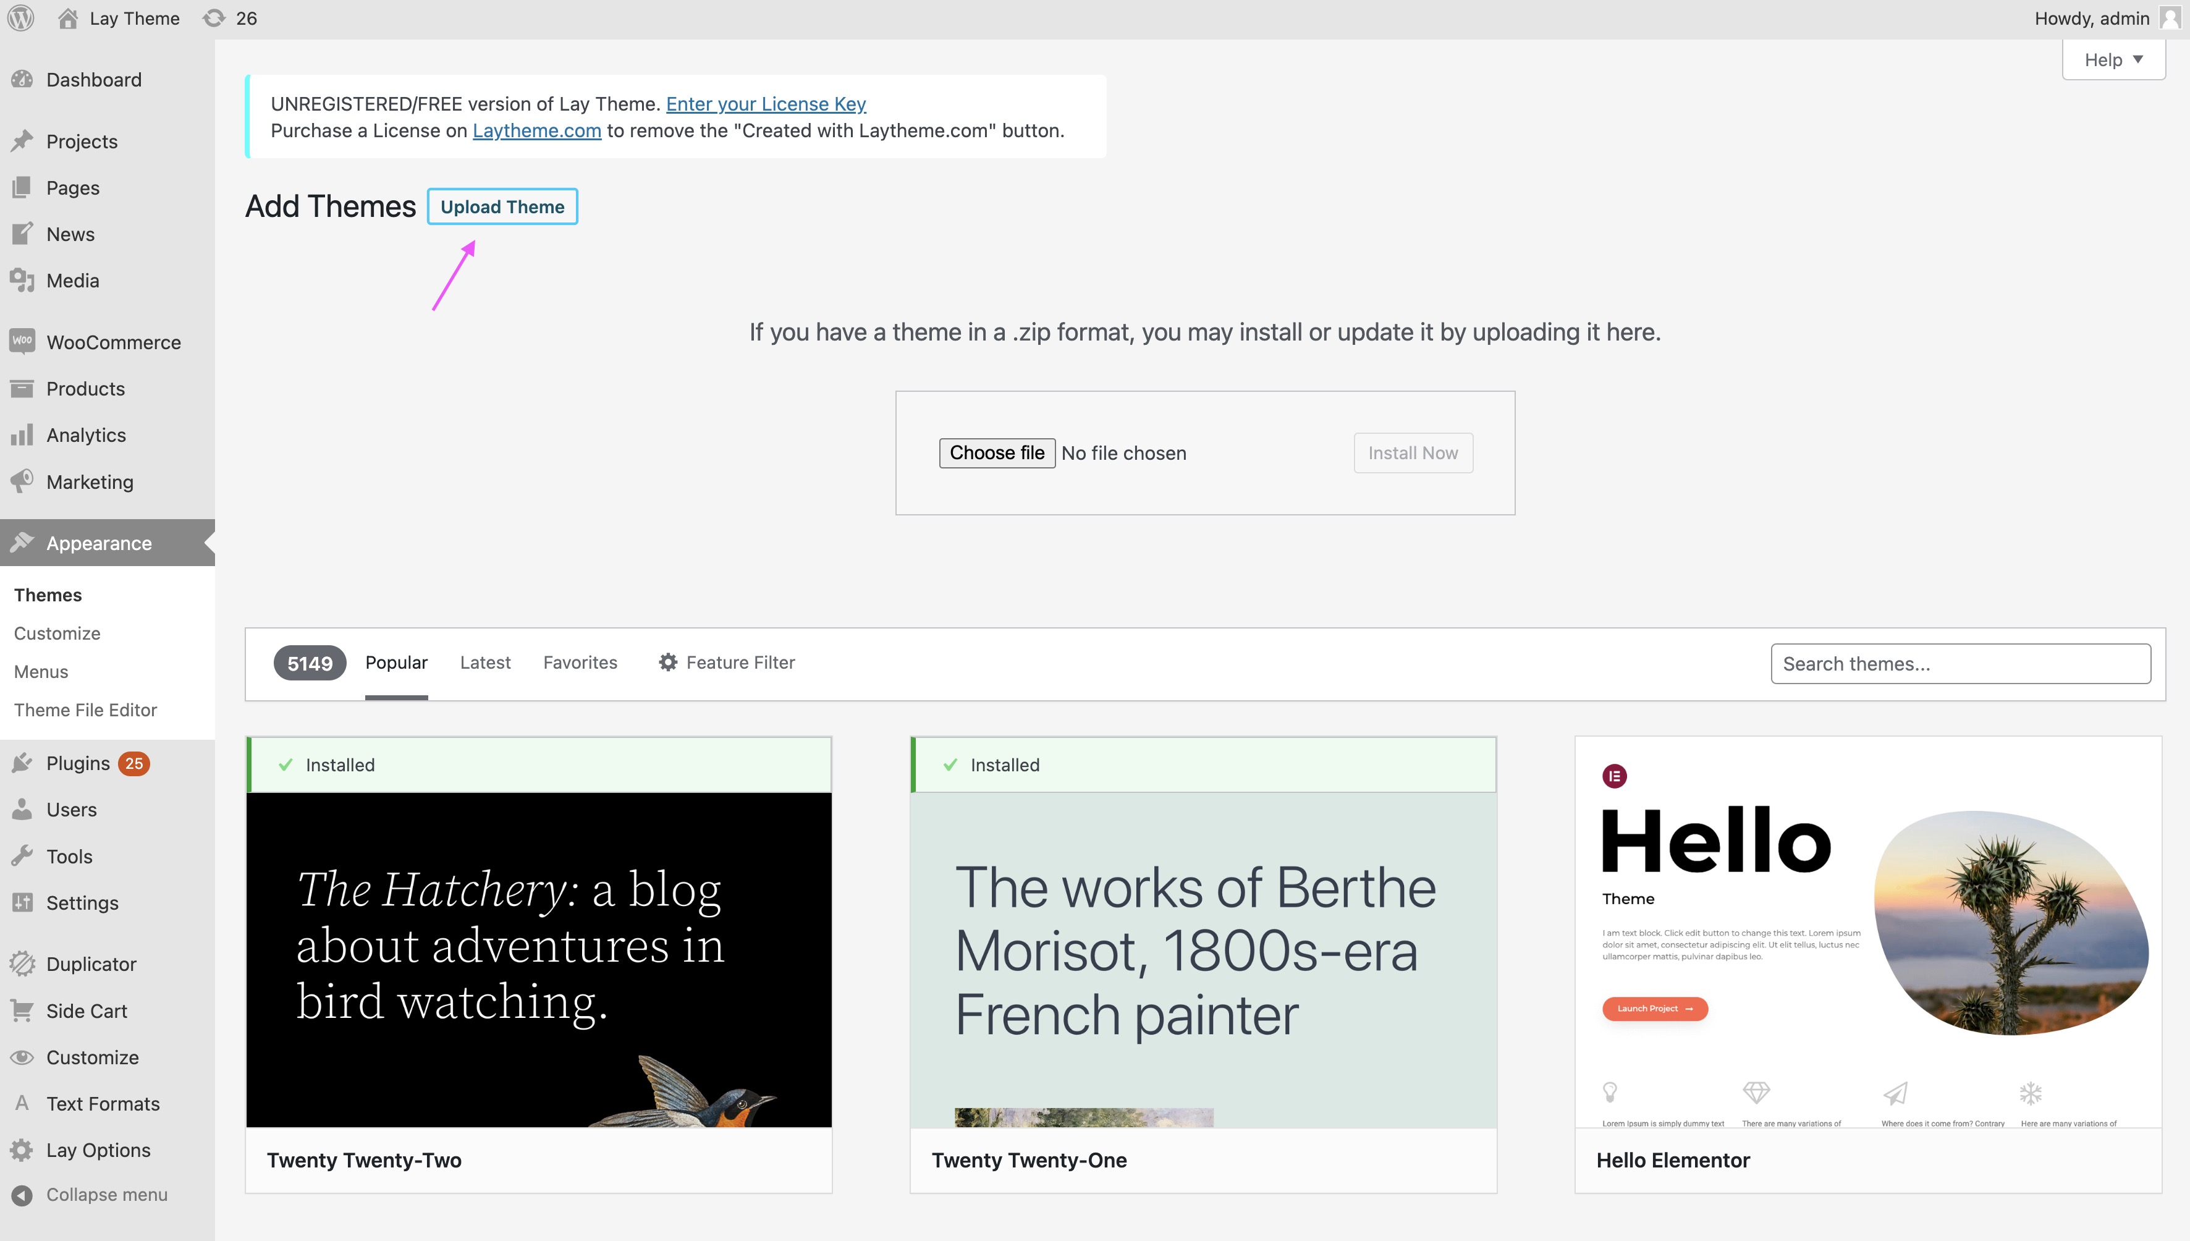Open the Lay Theme site name link
Image resolution: width=2190 pixels, height=1241 pixels.
click(x=135, y=18)
